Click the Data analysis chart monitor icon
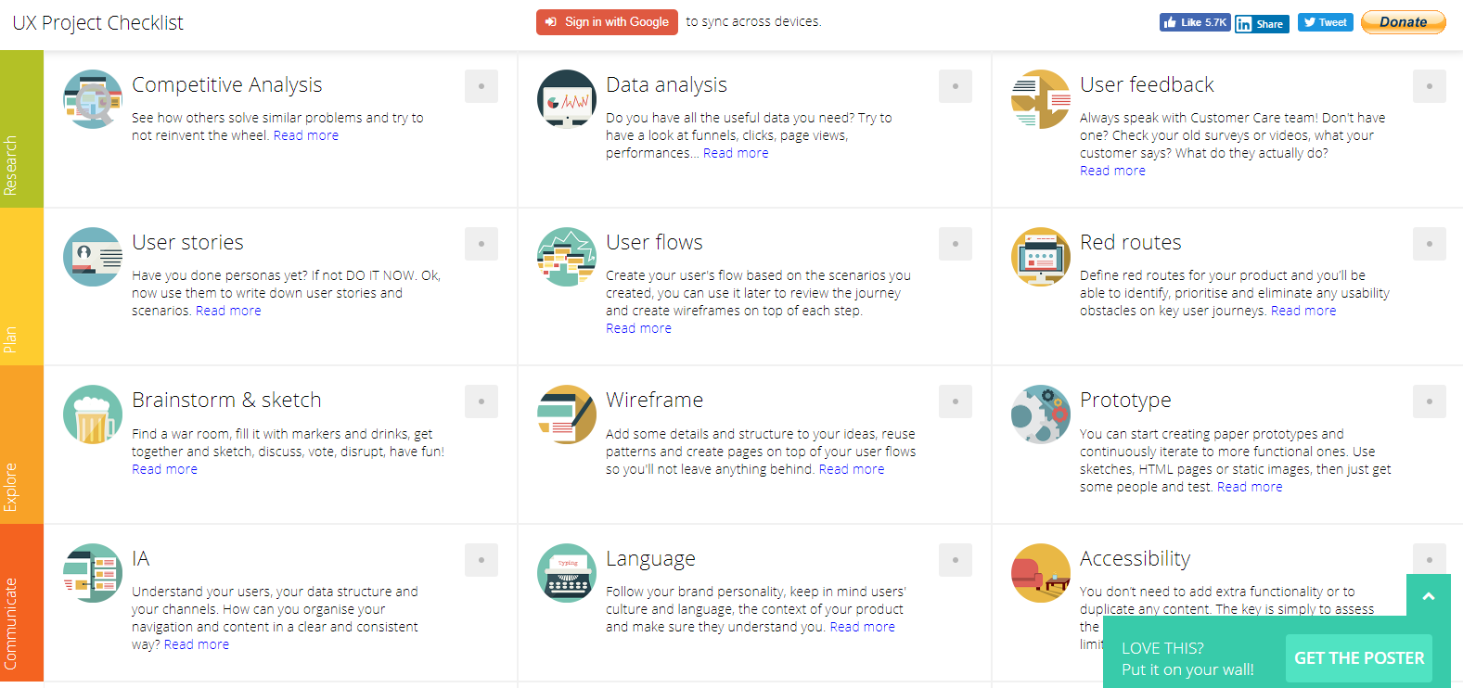The height and width of the screenshot is (688, 1463). pos(567,99)
